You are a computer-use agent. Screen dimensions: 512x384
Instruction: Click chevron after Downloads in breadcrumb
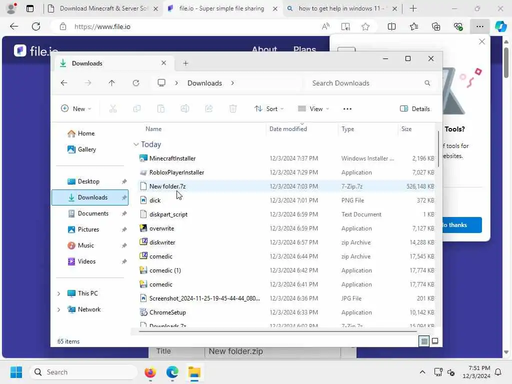point(232,83)
